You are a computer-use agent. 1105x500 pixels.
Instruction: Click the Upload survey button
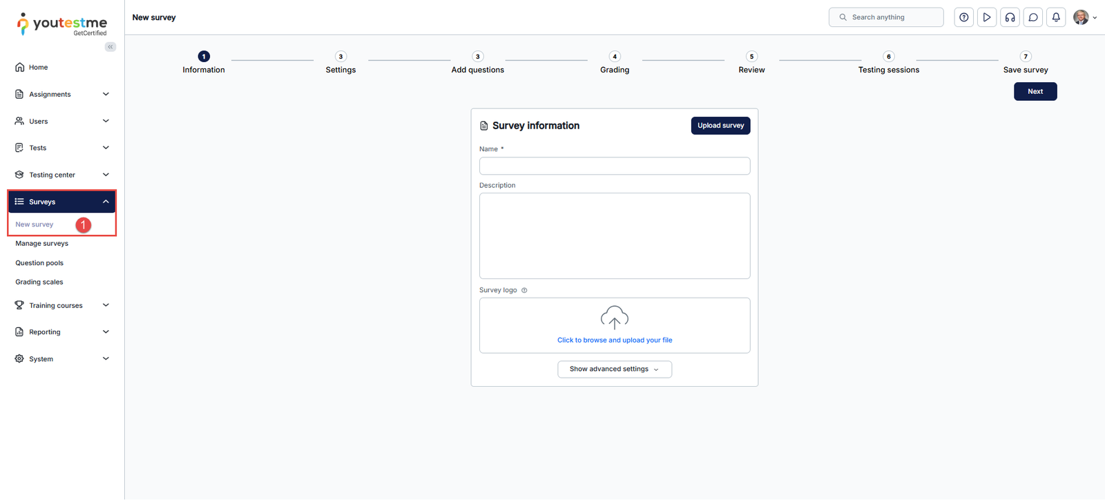click(x=720, y=126)
